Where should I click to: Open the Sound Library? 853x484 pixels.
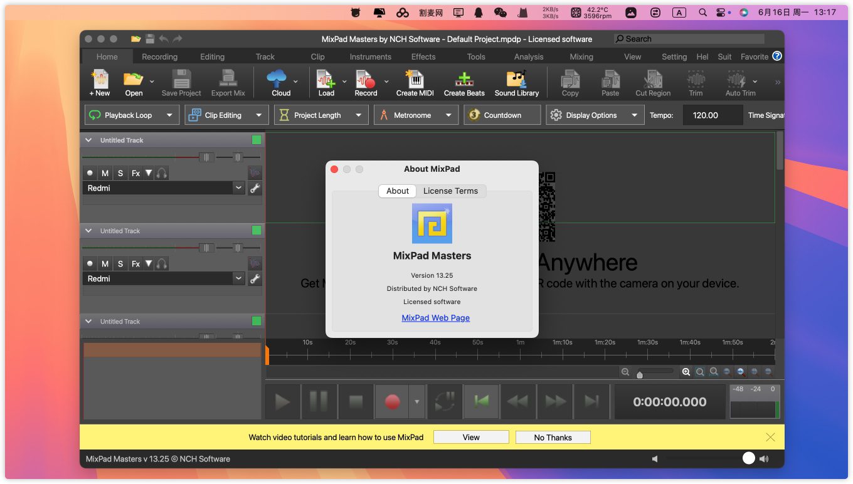click(x=516, y=80)
